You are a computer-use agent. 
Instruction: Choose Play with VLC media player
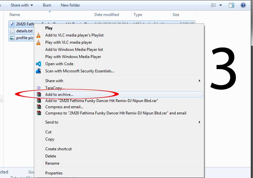coord(69,42)
